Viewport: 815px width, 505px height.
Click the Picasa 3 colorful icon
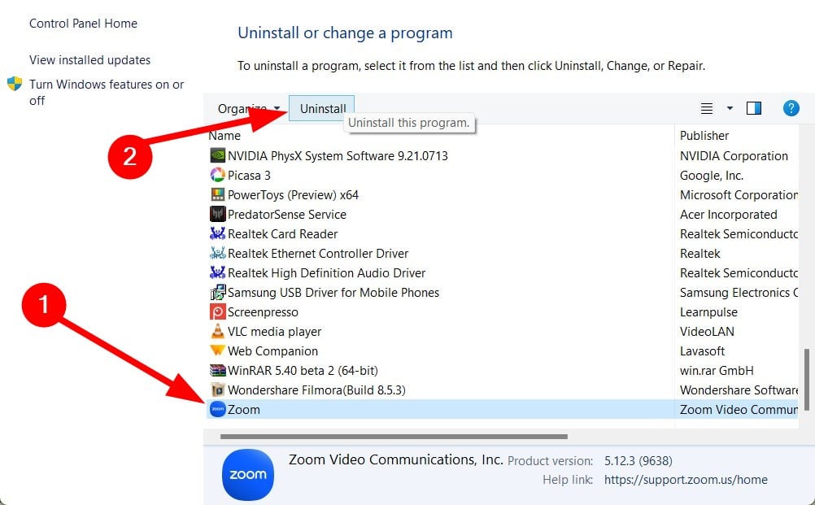pos(217,175)
